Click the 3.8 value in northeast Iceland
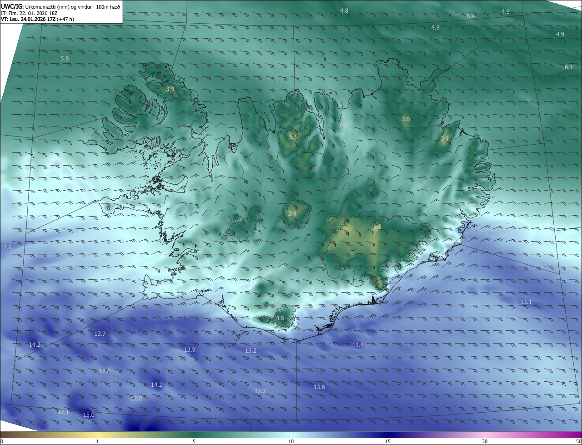Screen dimensions: 582x445 point(406,119)
